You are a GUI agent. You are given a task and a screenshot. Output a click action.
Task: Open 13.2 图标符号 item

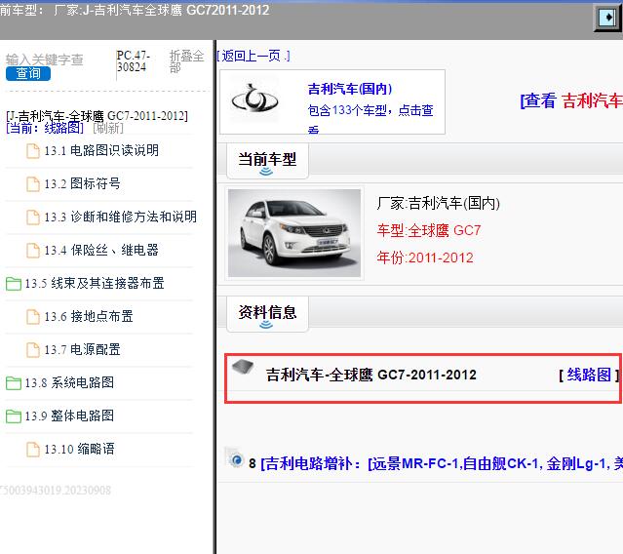pos(82,183)
